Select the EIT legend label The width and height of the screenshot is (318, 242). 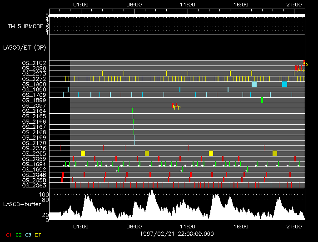click(x=38, y=235)
